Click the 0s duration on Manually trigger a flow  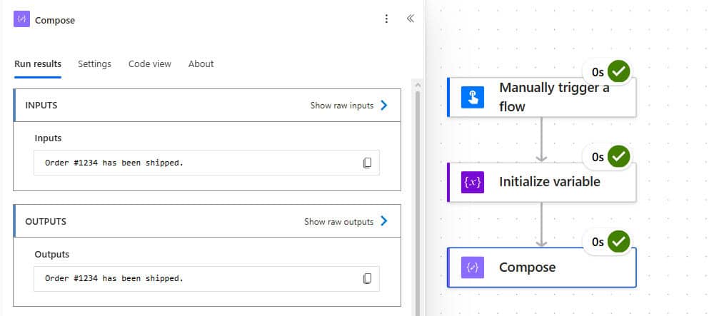(x=598, y=72)
